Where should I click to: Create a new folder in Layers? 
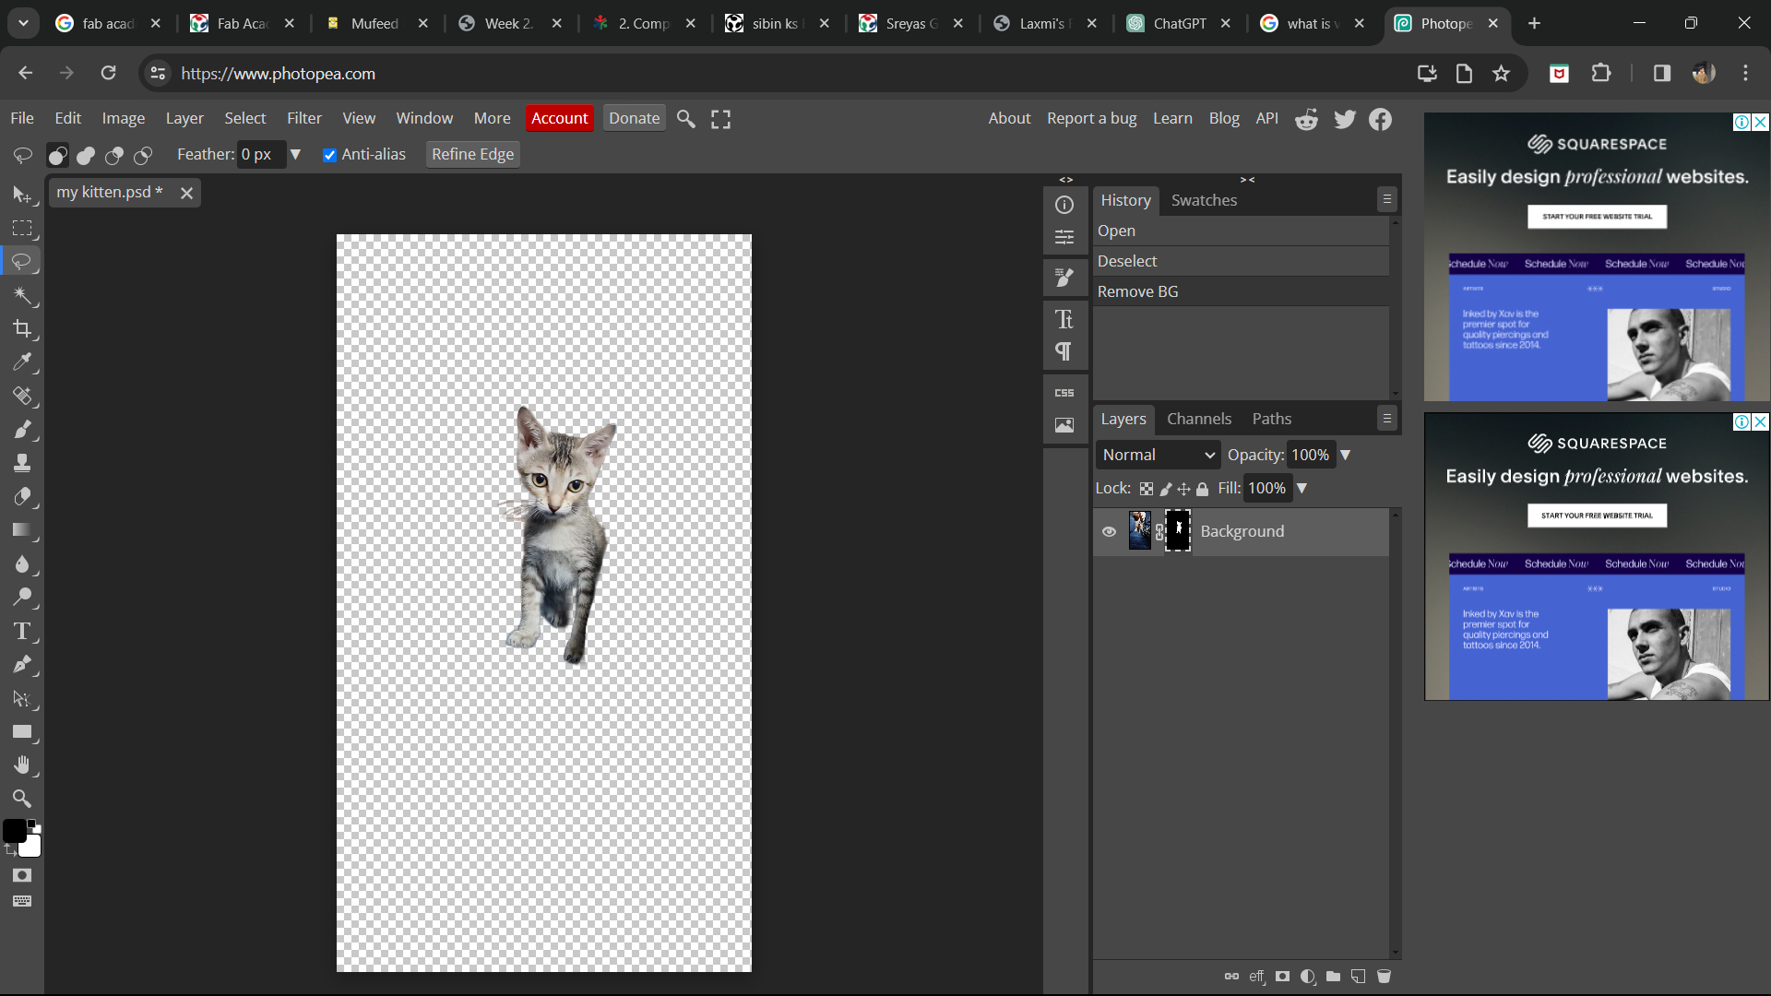[x=1334, y=976]
